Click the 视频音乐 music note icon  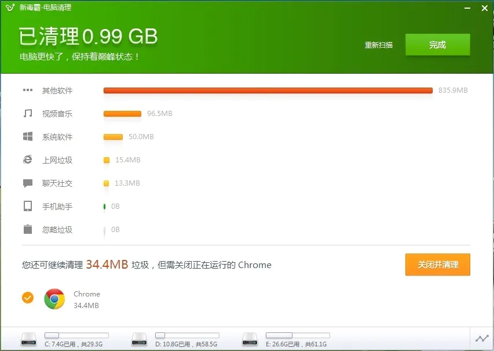point(28,113)
